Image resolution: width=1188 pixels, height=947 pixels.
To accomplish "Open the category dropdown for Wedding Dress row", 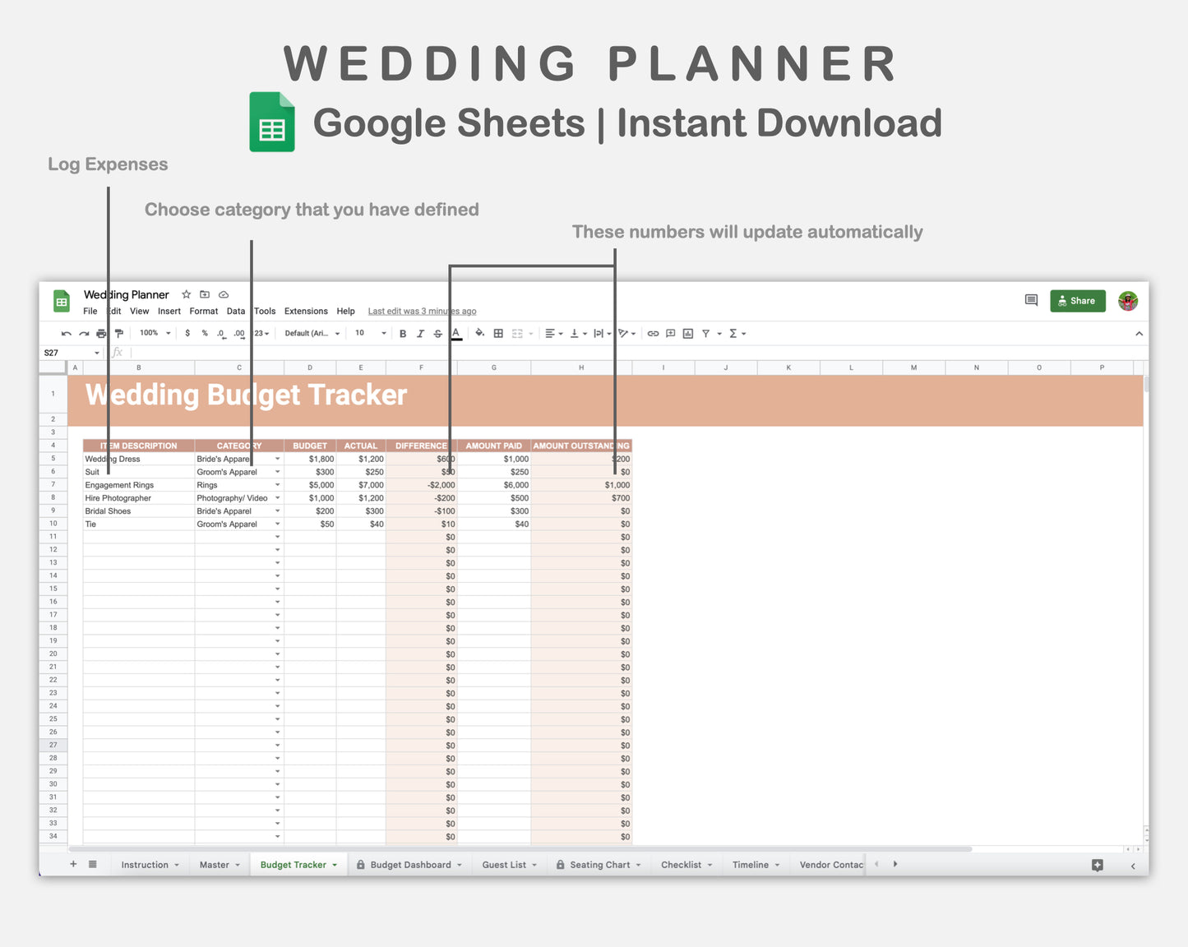I will point(277,459).
